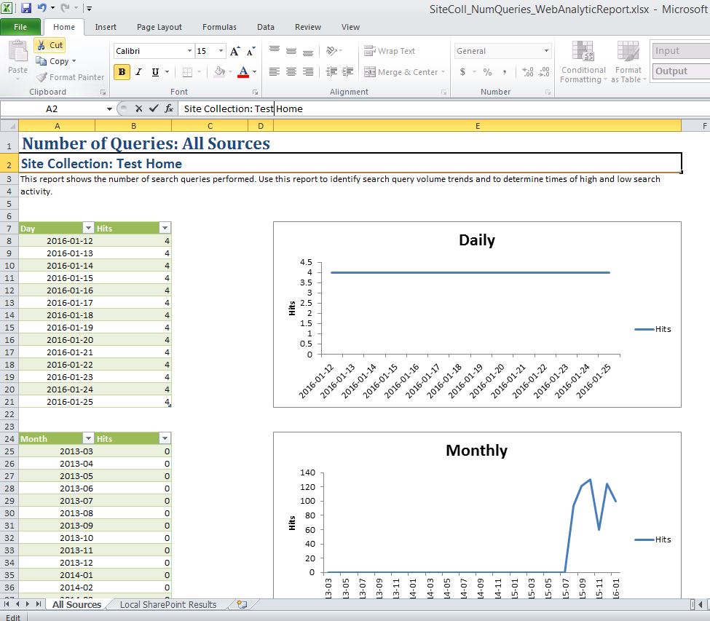Click the decrease indent icon

point(331,72)
